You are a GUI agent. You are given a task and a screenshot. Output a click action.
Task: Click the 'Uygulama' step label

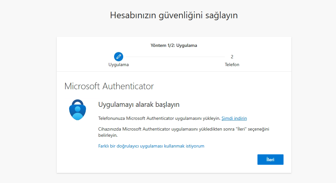[119, 65]
